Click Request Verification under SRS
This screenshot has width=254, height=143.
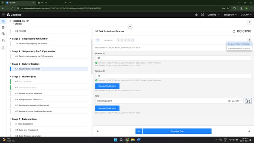(x=107, y=108)
